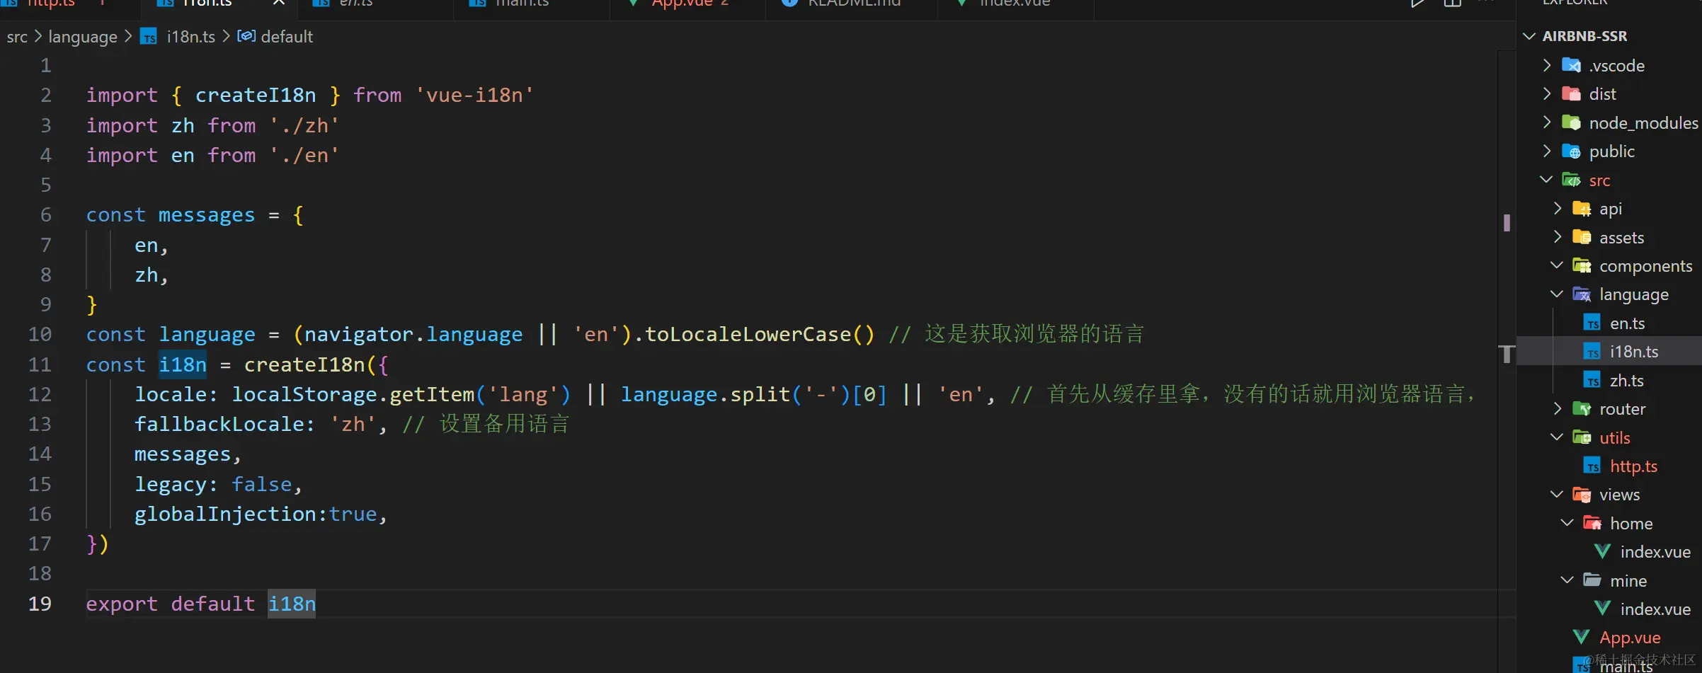This screenshot has height=673, width=1702.
Task: Open the split editor icon
Action: [1451, 4]
